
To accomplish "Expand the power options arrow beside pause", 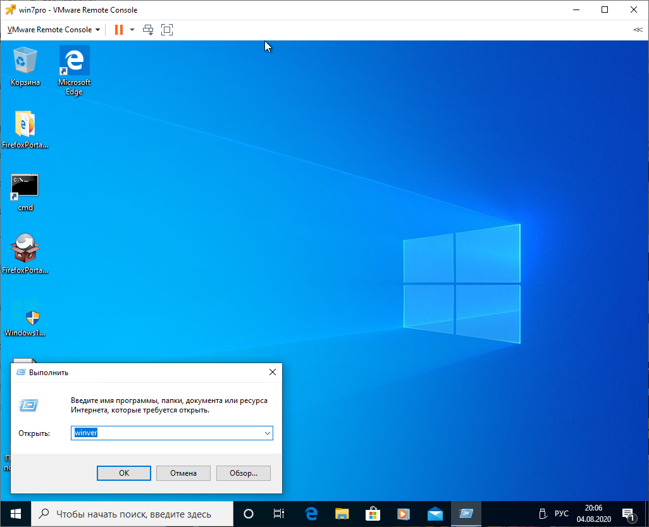I will click(x=132, y=30).
